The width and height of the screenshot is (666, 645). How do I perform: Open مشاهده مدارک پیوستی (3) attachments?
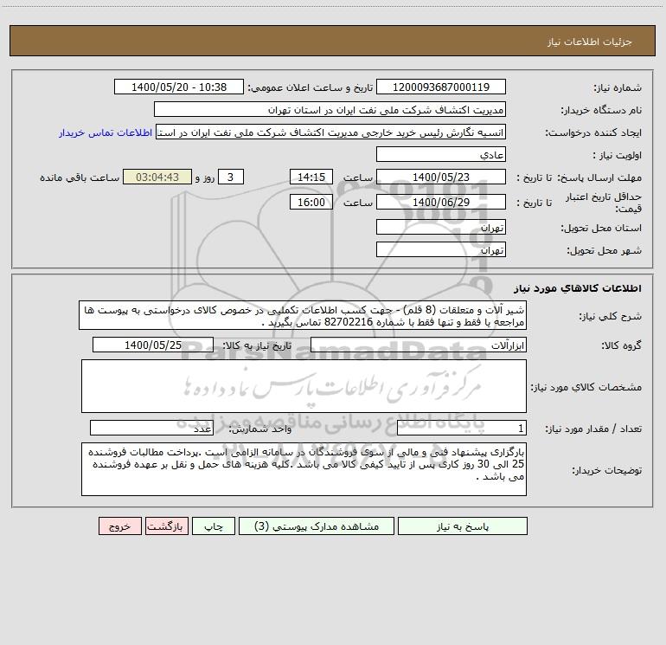[x=317, y=526]
